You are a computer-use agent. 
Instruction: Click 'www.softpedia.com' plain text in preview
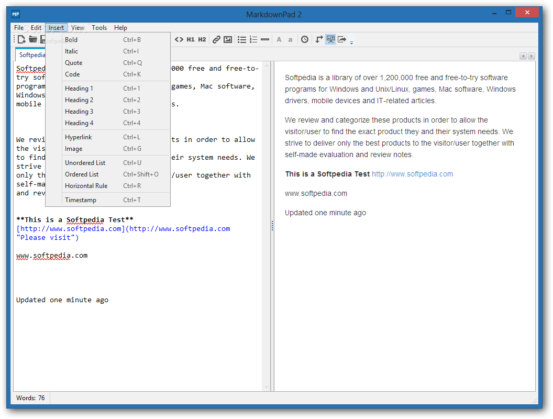point(316,193)
